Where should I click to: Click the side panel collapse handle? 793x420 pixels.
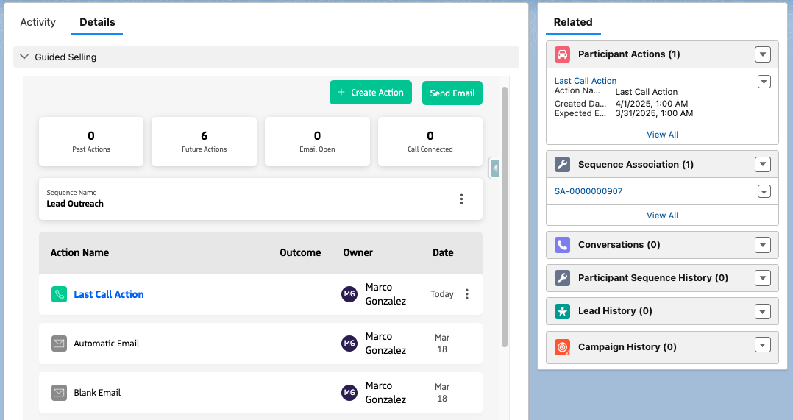[x=494, y=168]
